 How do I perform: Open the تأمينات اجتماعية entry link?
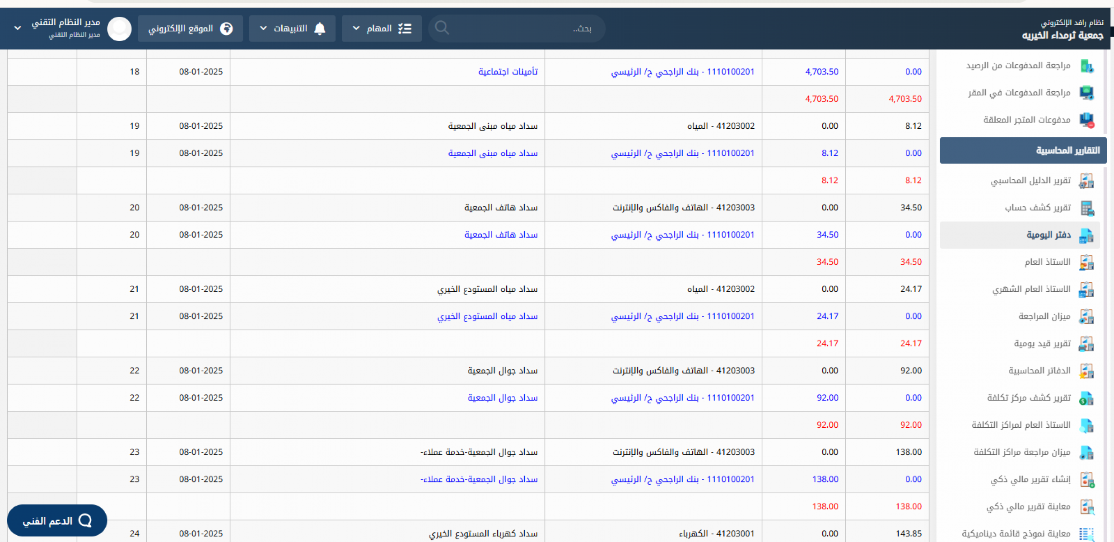point(508,71)
